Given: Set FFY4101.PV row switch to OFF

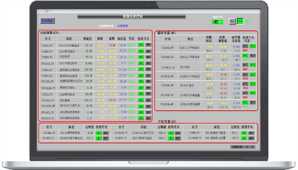Looking at the screenshot, I should point(148,63).
